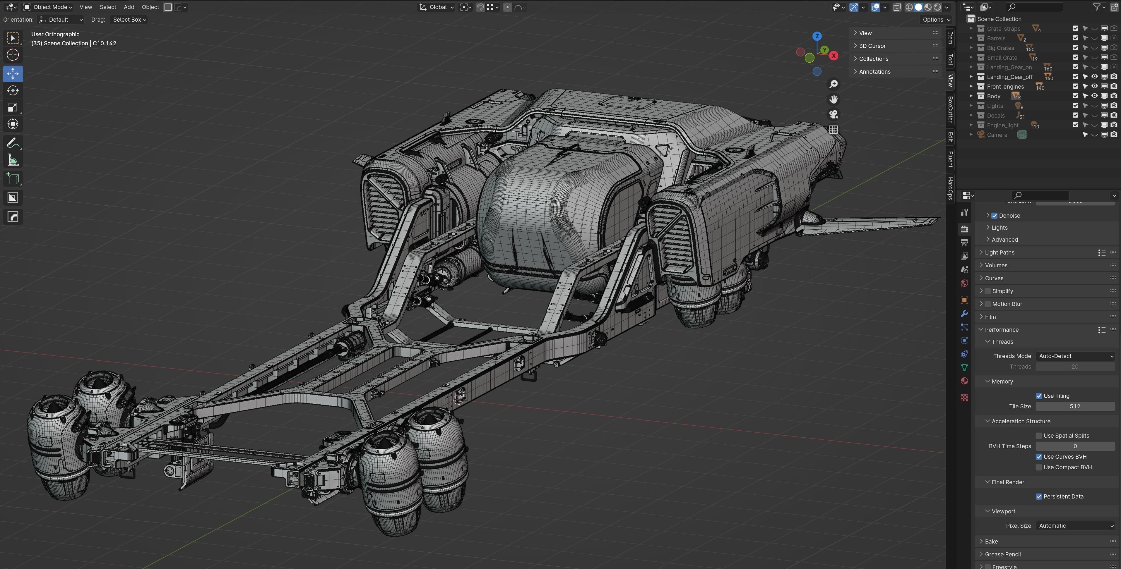The image size is (1121, 569).
Task: Open the Object Mode dropdown
Action: pyautogui.click(x=48, y=7)
